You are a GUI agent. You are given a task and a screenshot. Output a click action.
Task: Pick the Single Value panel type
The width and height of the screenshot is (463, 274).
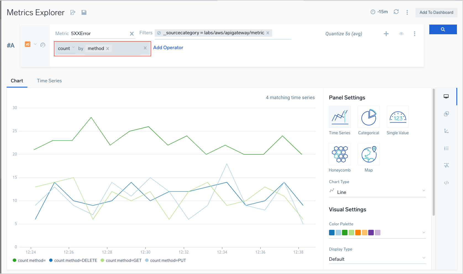click(398, 117)
